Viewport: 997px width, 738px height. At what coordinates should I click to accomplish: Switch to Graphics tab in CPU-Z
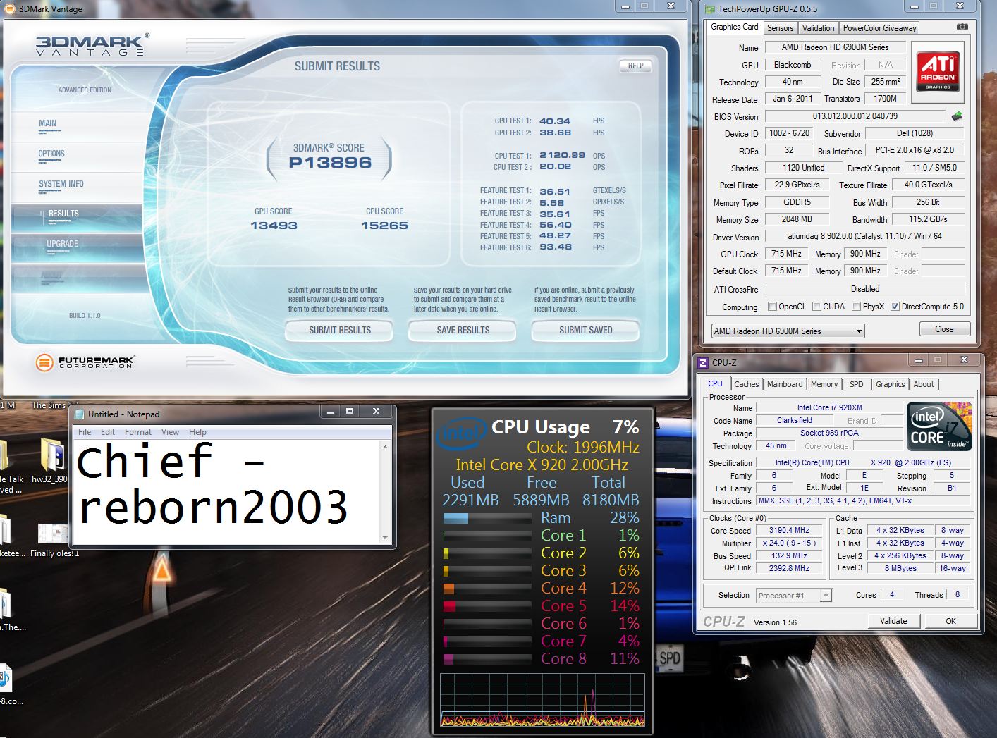890,384
